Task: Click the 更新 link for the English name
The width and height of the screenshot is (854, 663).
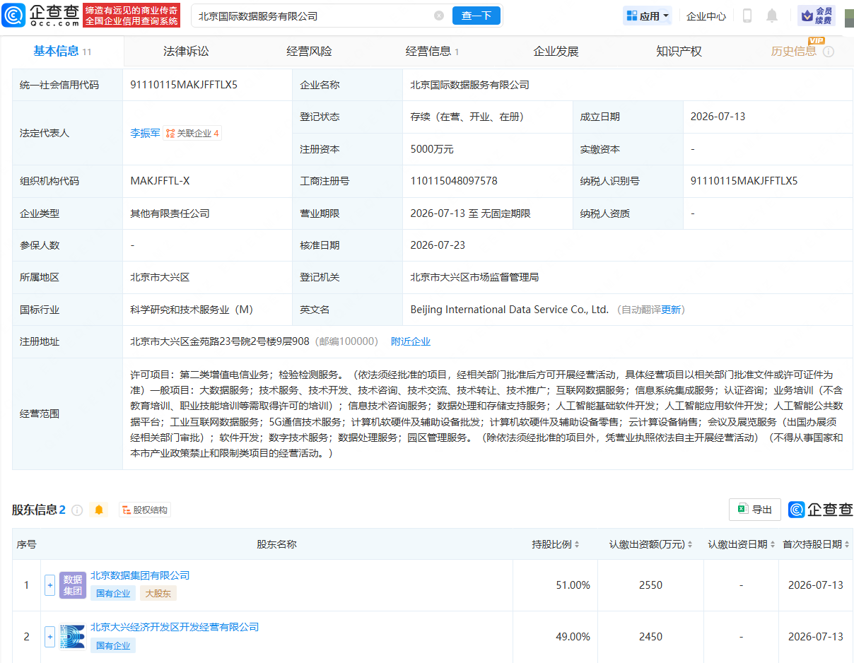Action: click(671, 310)
